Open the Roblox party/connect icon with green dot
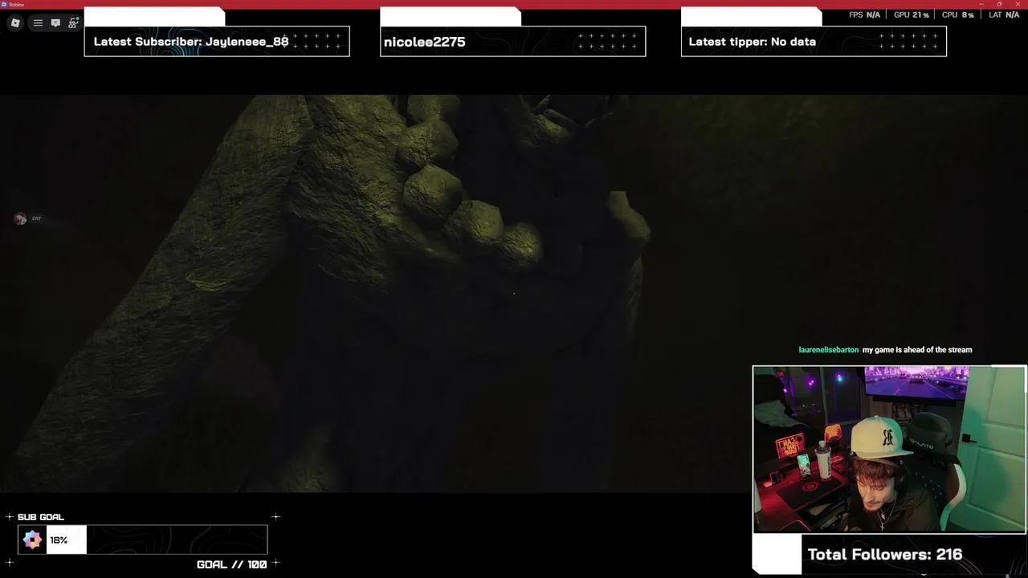 coord(73,23)
